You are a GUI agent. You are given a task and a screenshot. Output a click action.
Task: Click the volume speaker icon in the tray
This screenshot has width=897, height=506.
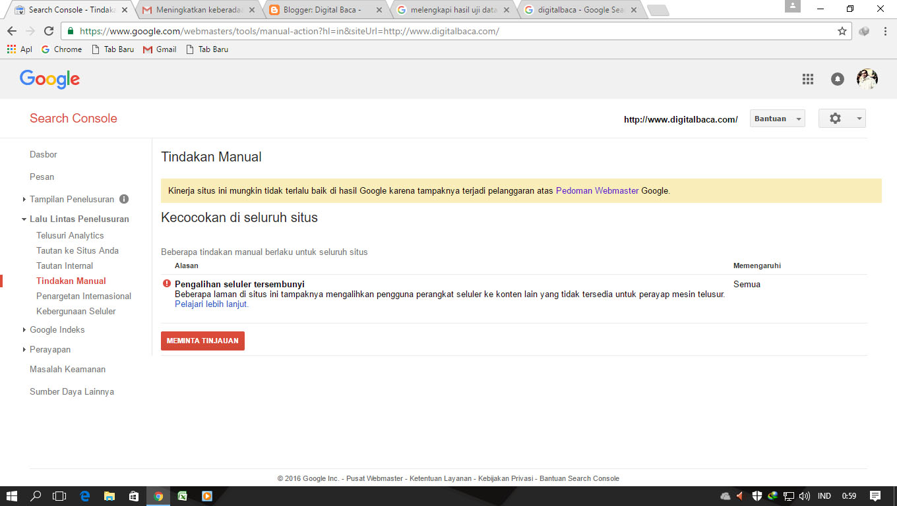tap(804, 496)
